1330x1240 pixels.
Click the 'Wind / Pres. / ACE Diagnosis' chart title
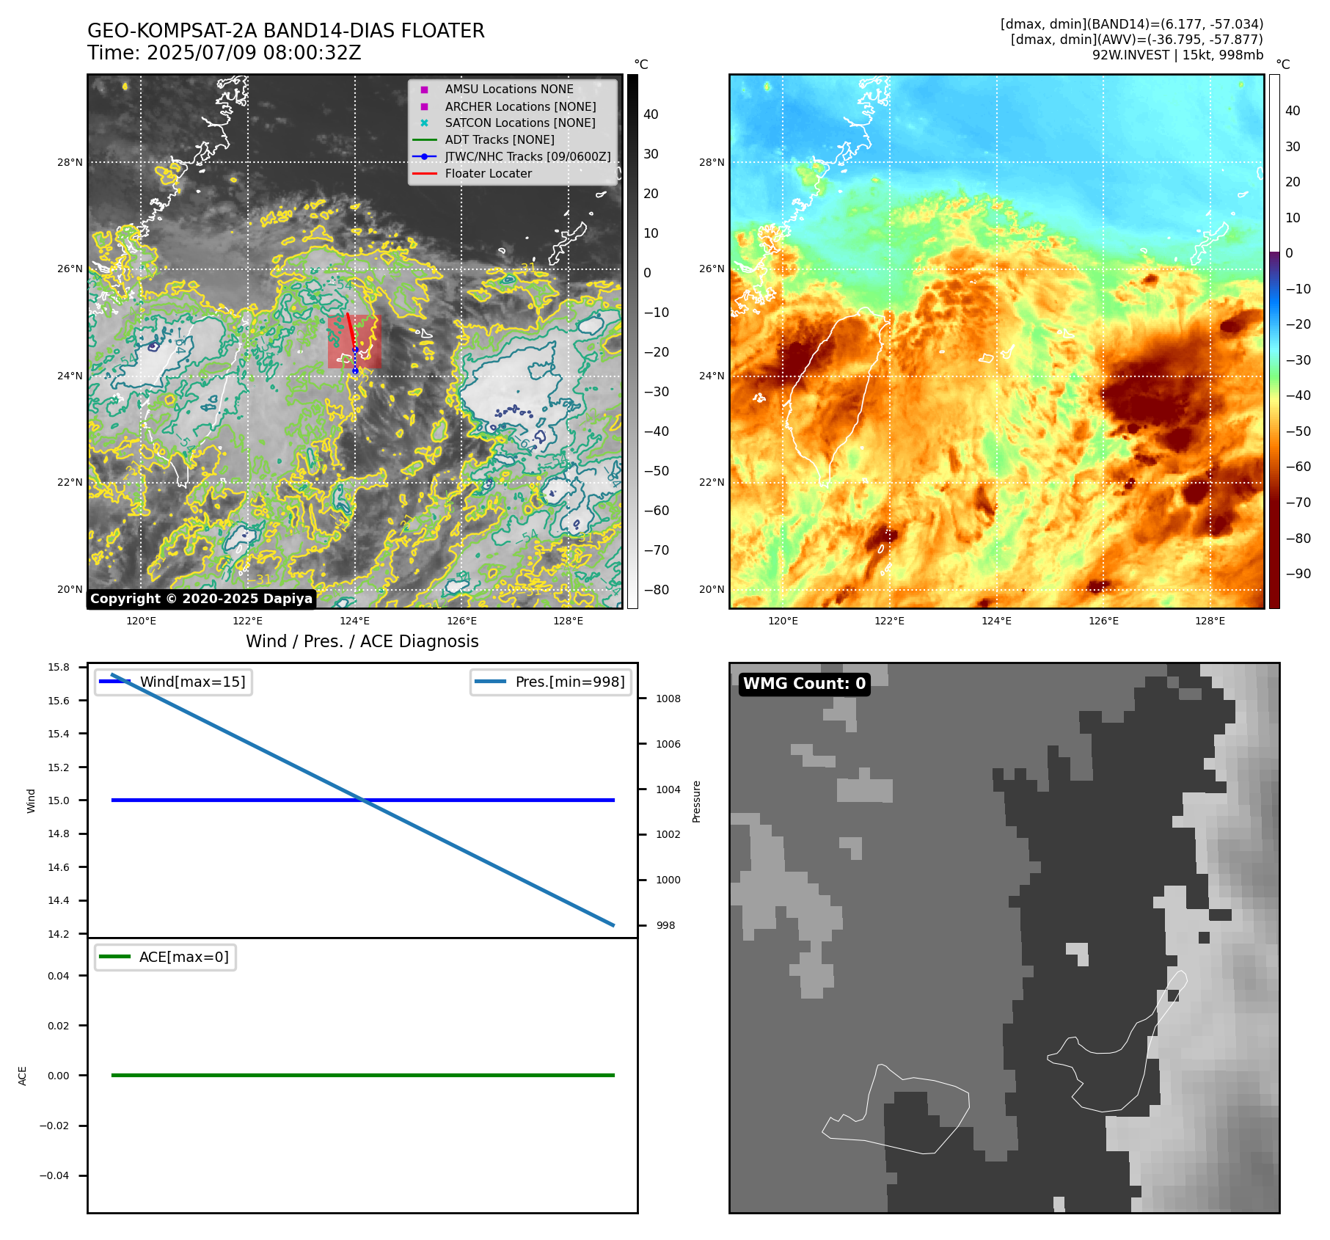pos(362,641)
